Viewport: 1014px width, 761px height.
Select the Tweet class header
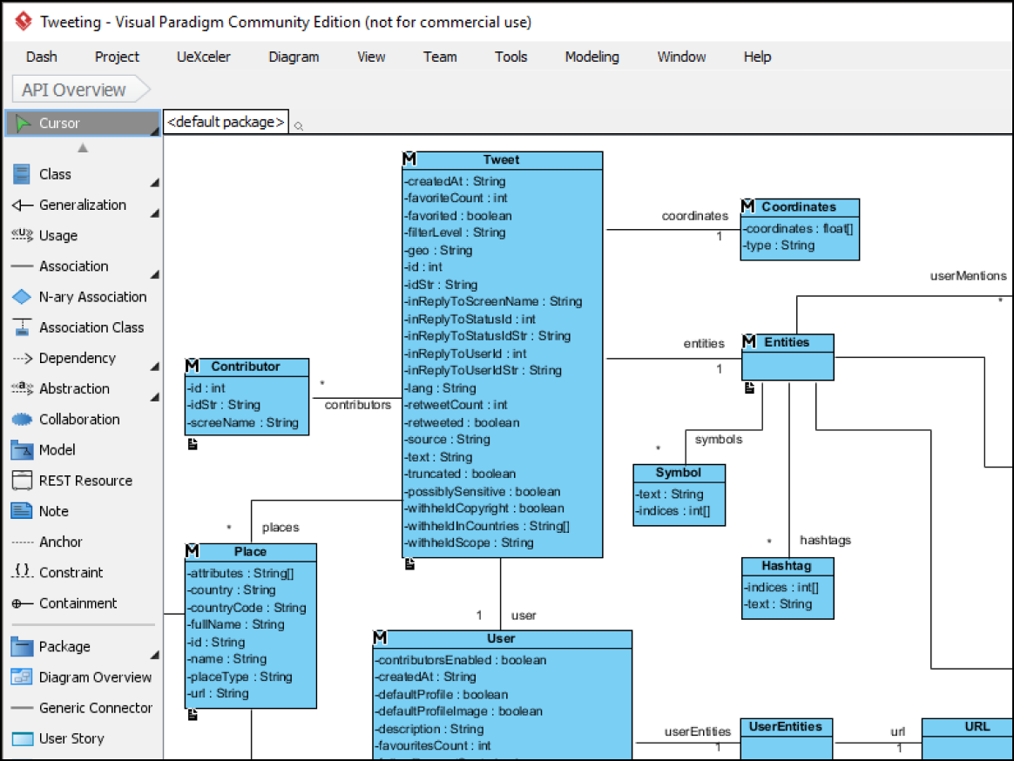503,160
